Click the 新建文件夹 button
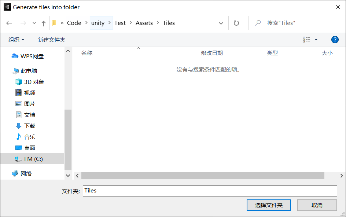The height and width of the screenshot is (217, 346). [x=51, y=39]
